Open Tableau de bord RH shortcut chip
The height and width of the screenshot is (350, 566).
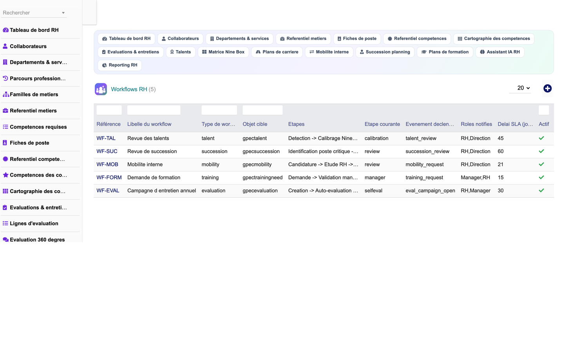126,39
